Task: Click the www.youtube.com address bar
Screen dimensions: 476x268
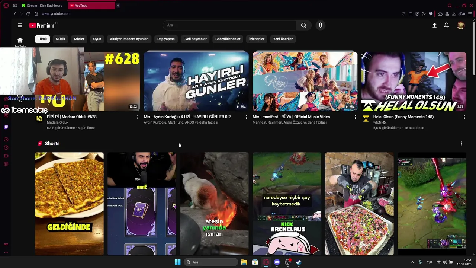Action: [56, 14]
